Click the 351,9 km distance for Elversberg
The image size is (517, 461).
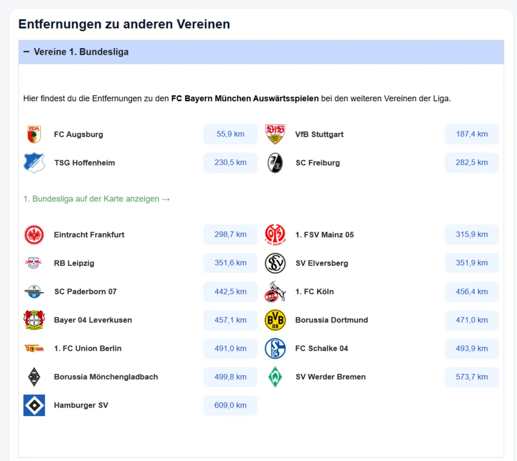(x=472, y=263)
